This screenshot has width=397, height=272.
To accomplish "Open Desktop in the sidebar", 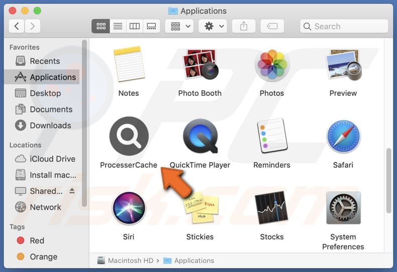I will click(x=42, y=93).
